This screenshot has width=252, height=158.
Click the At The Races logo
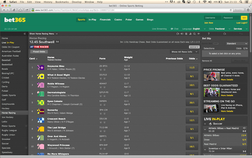(x=39, y=47)
